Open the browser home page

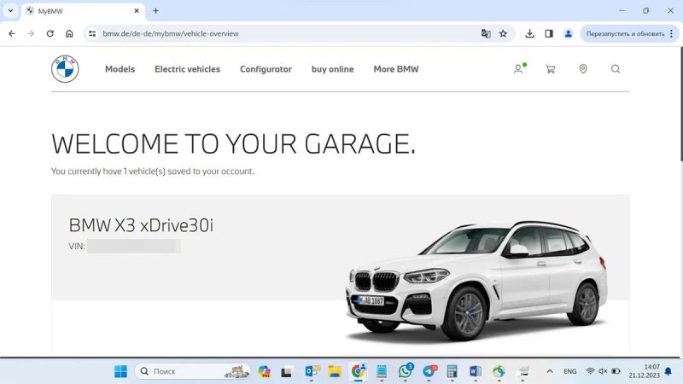[69, 33]
